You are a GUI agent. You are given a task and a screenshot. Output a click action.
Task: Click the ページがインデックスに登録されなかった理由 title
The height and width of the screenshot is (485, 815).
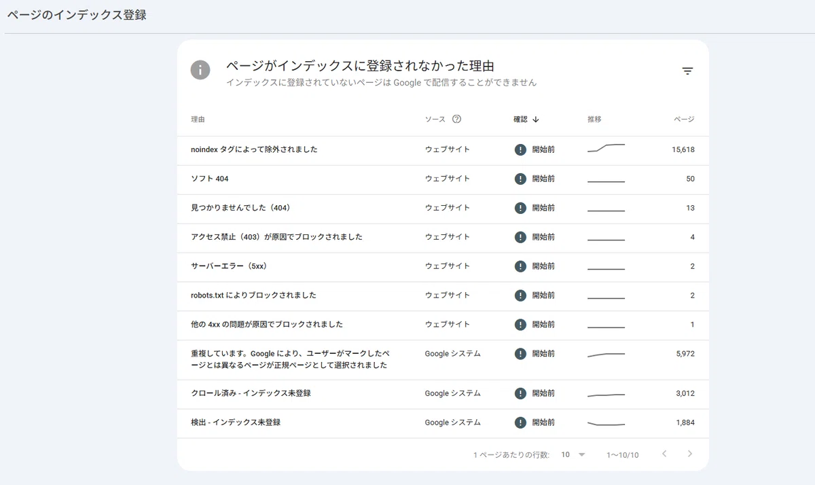(360, 67)
